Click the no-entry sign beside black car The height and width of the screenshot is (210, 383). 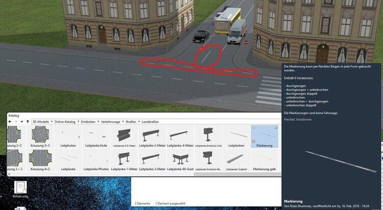point(166,36)
